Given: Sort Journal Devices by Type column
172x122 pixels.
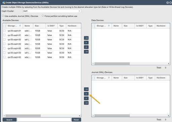Looking at the screenshot, I should [150, 78].
